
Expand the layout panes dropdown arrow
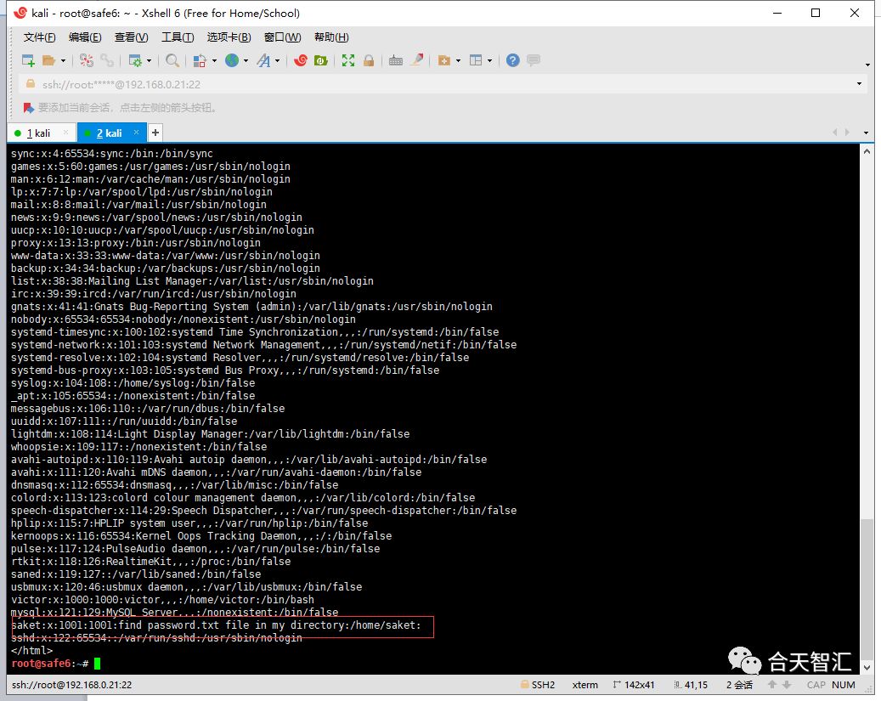pos(489,60)
